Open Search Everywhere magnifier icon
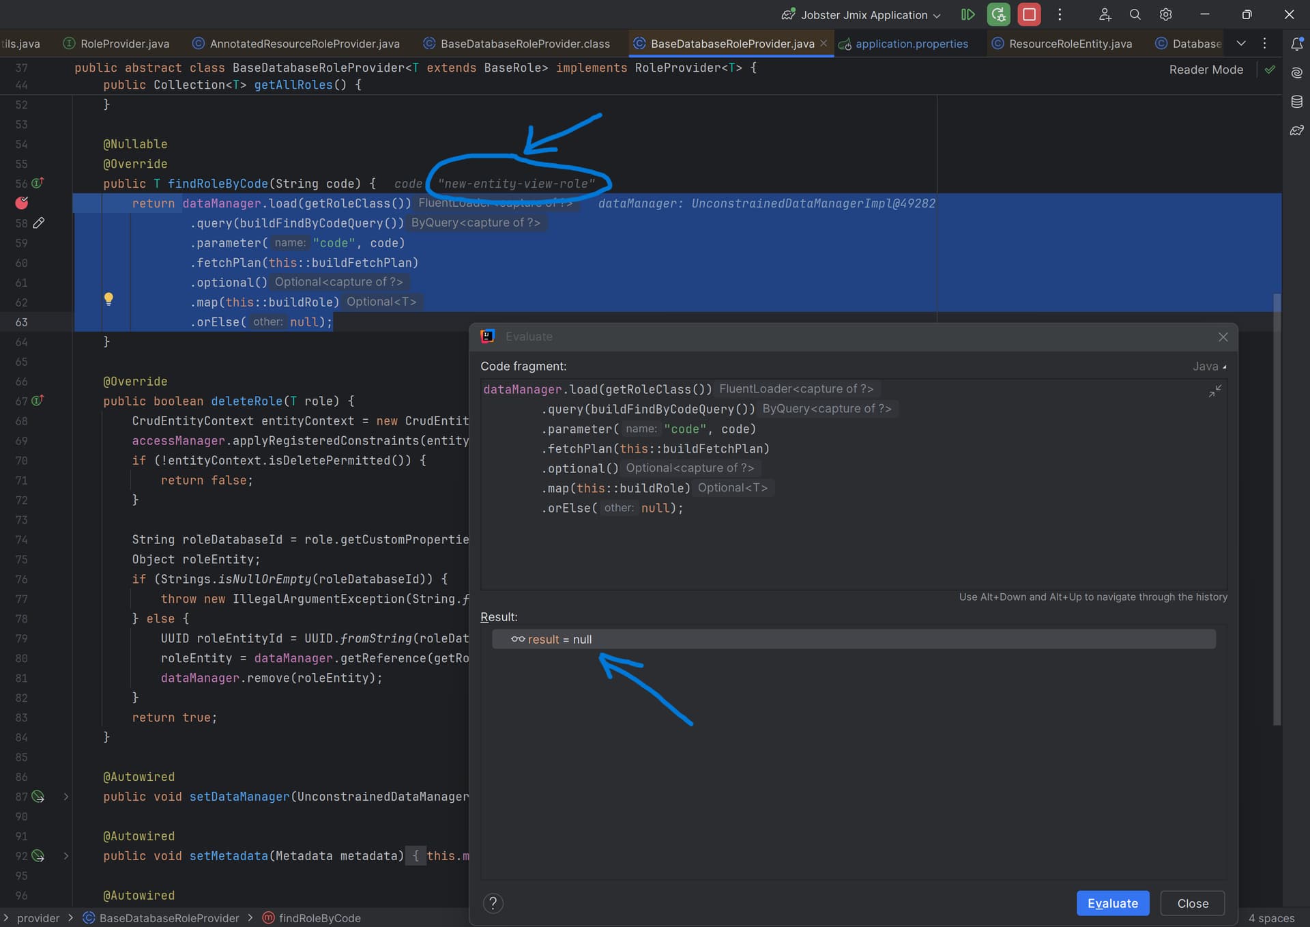The height and width of the screenshot is (927, 1310). (1135, 14)
